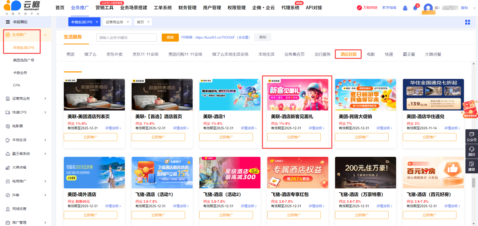Close the 运营商业务 tab
The height and width of the screenshot is (226, 478).
(x=128, y=22)
